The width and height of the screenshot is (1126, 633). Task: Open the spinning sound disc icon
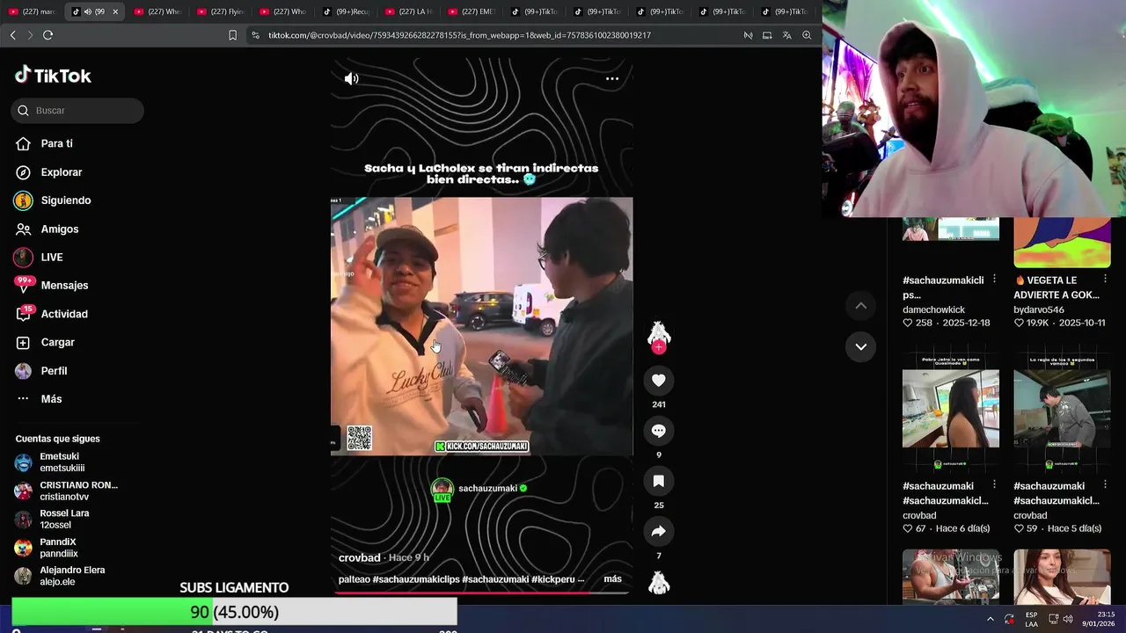point(659,582)
